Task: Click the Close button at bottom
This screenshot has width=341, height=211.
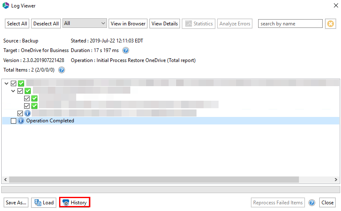Action: click(327, 203)
